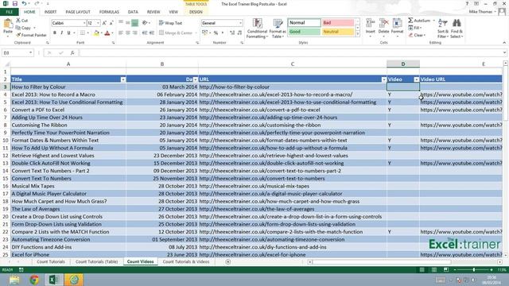Open the INSERT ribbon tab

50,12
